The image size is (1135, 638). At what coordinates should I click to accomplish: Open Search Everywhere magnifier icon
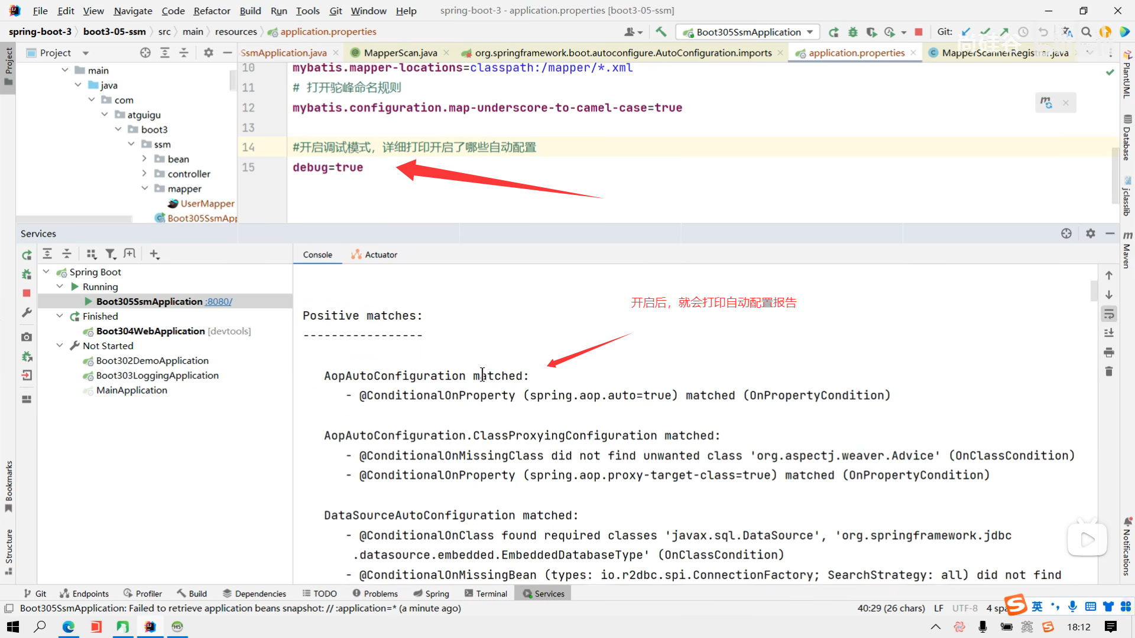click(1086, 32)
